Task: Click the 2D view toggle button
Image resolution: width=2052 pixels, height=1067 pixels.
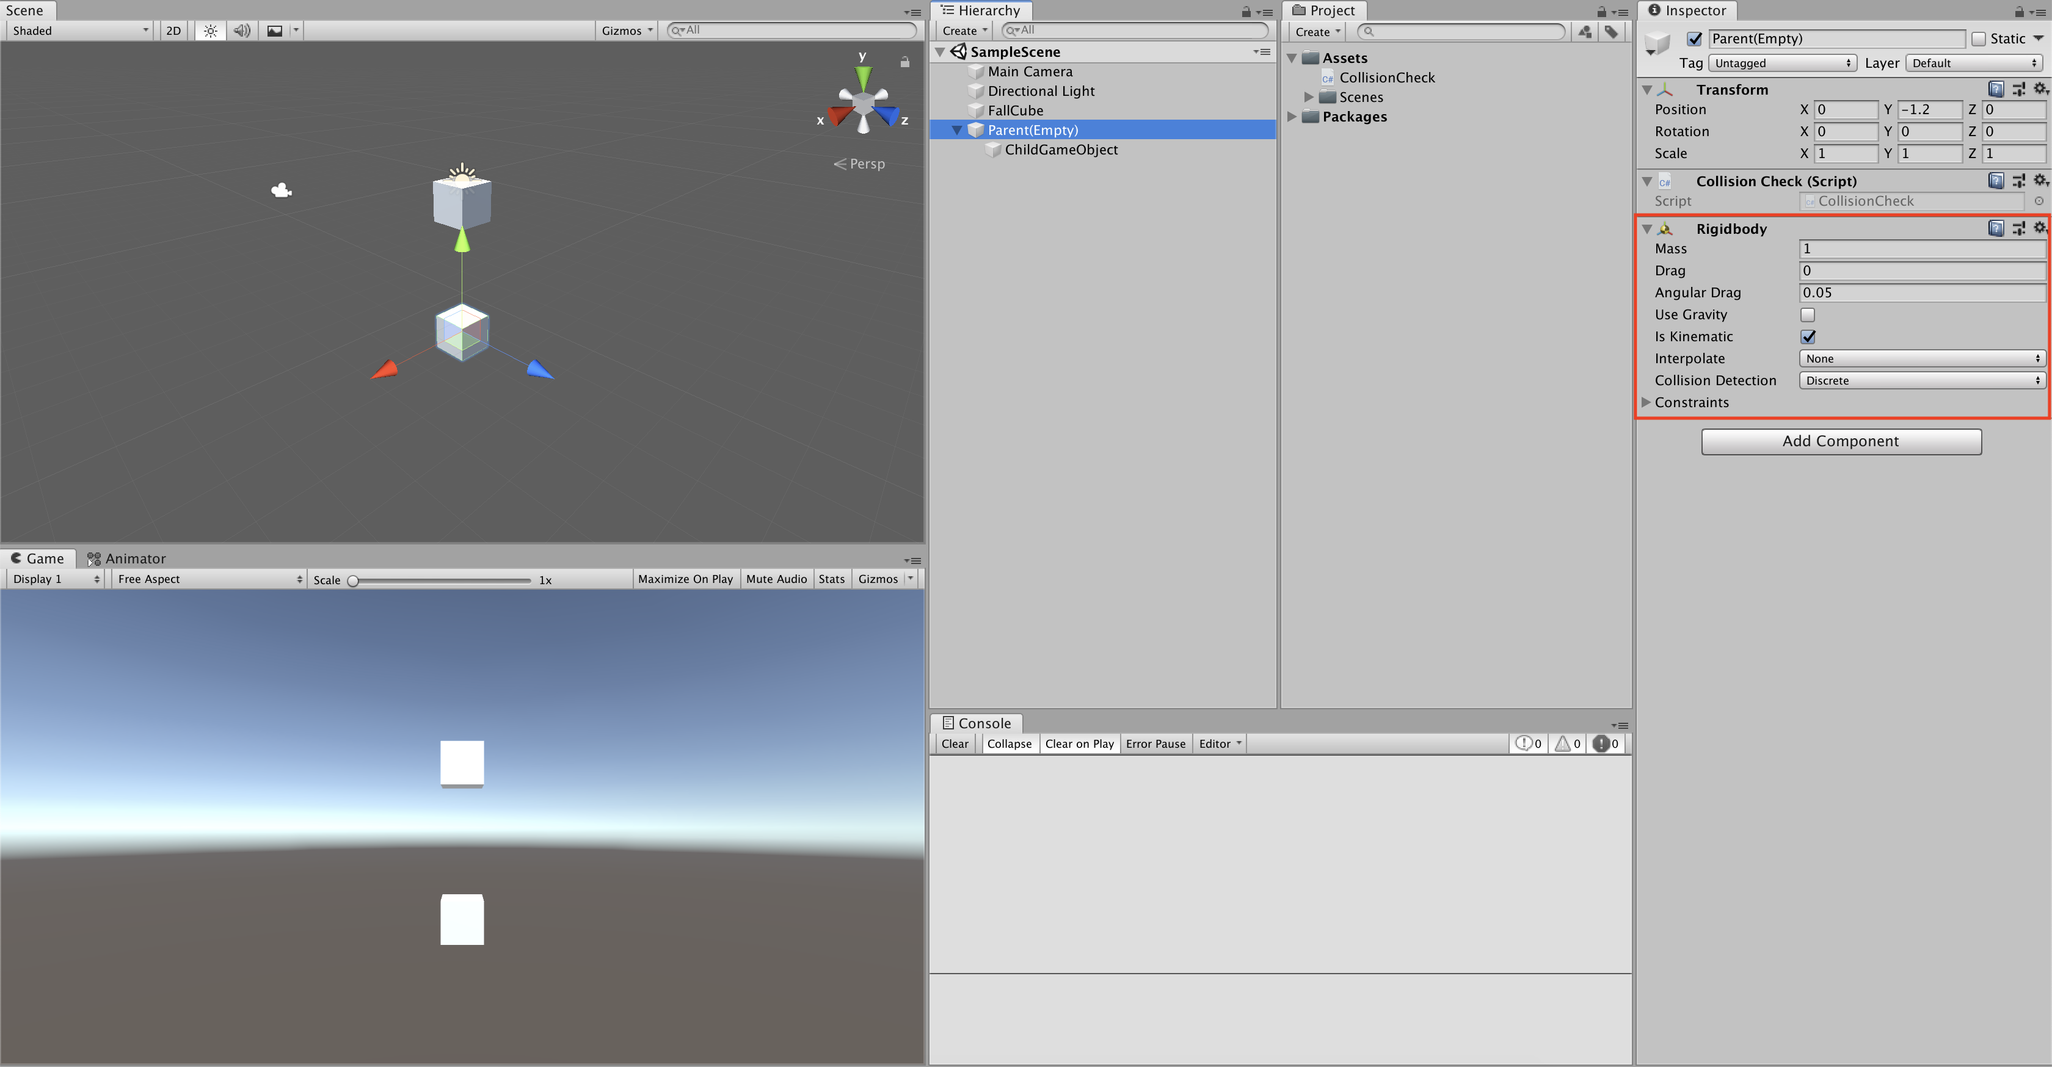Action: pos(172,30)
